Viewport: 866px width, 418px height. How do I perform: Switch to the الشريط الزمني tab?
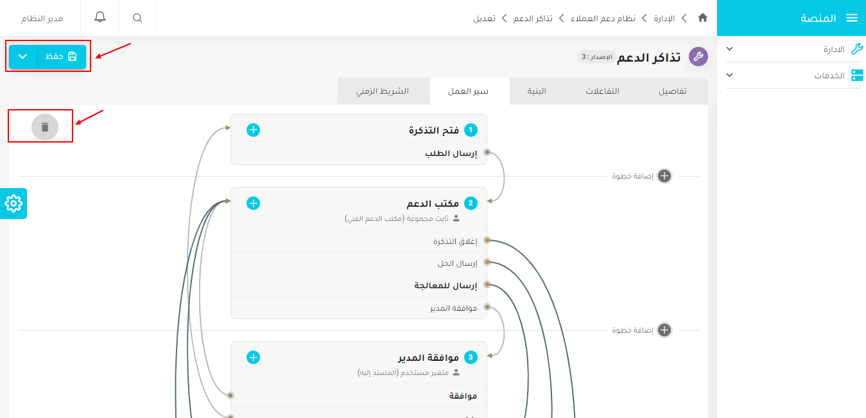[383, 91]
